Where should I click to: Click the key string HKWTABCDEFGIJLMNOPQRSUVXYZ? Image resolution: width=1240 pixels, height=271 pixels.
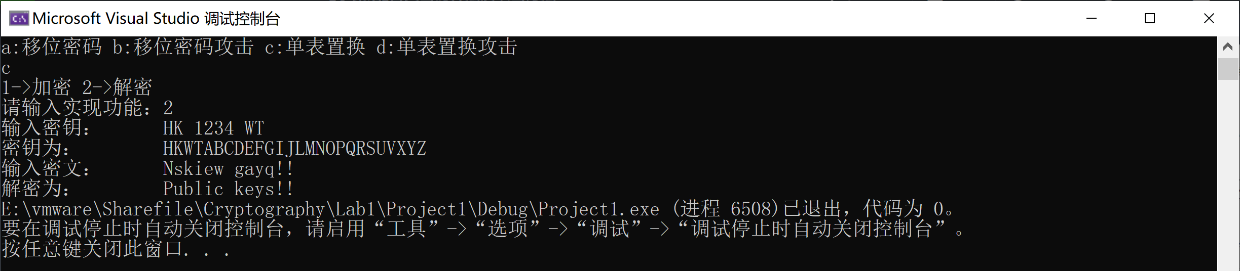tap(294, 149)
